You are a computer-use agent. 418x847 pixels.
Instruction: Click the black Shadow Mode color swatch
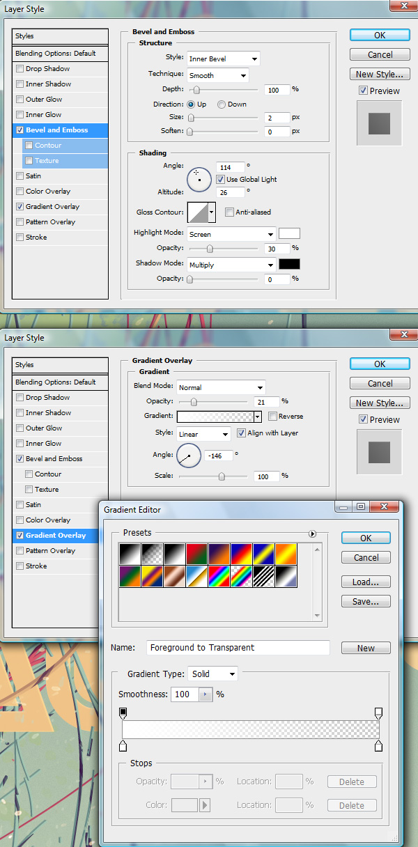pos(289,265)
